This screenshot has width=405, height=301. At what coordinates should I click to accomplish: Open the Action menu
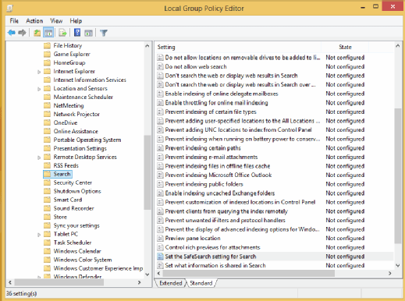point(34,21)
